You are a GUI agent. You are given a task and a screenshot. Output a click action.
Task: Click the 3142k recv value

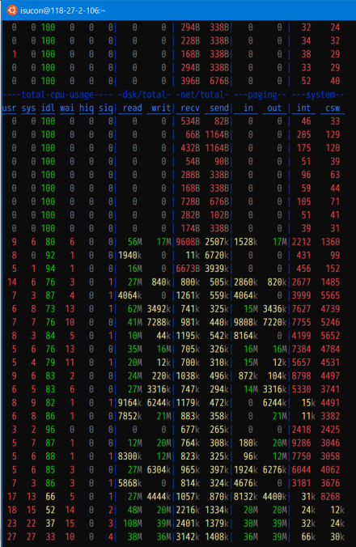tap(188, 536)
